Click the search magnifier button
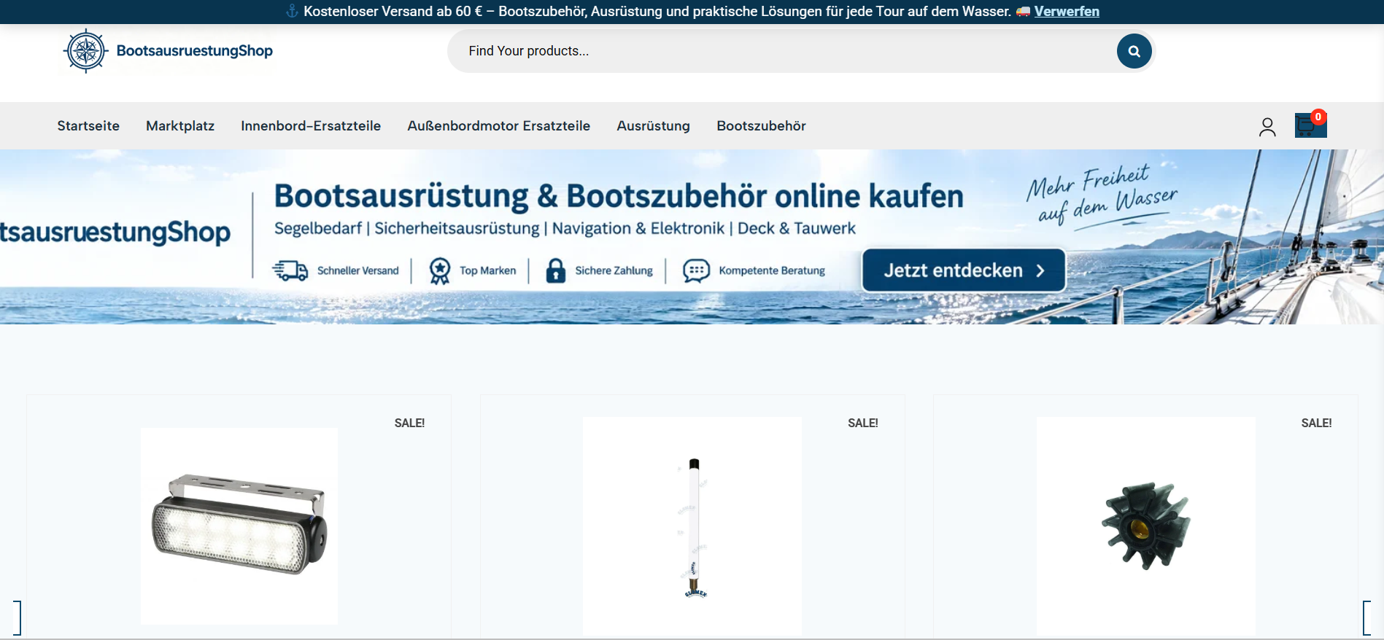The width and height of the screenshot is (1384, 640). pos(1134,51)
